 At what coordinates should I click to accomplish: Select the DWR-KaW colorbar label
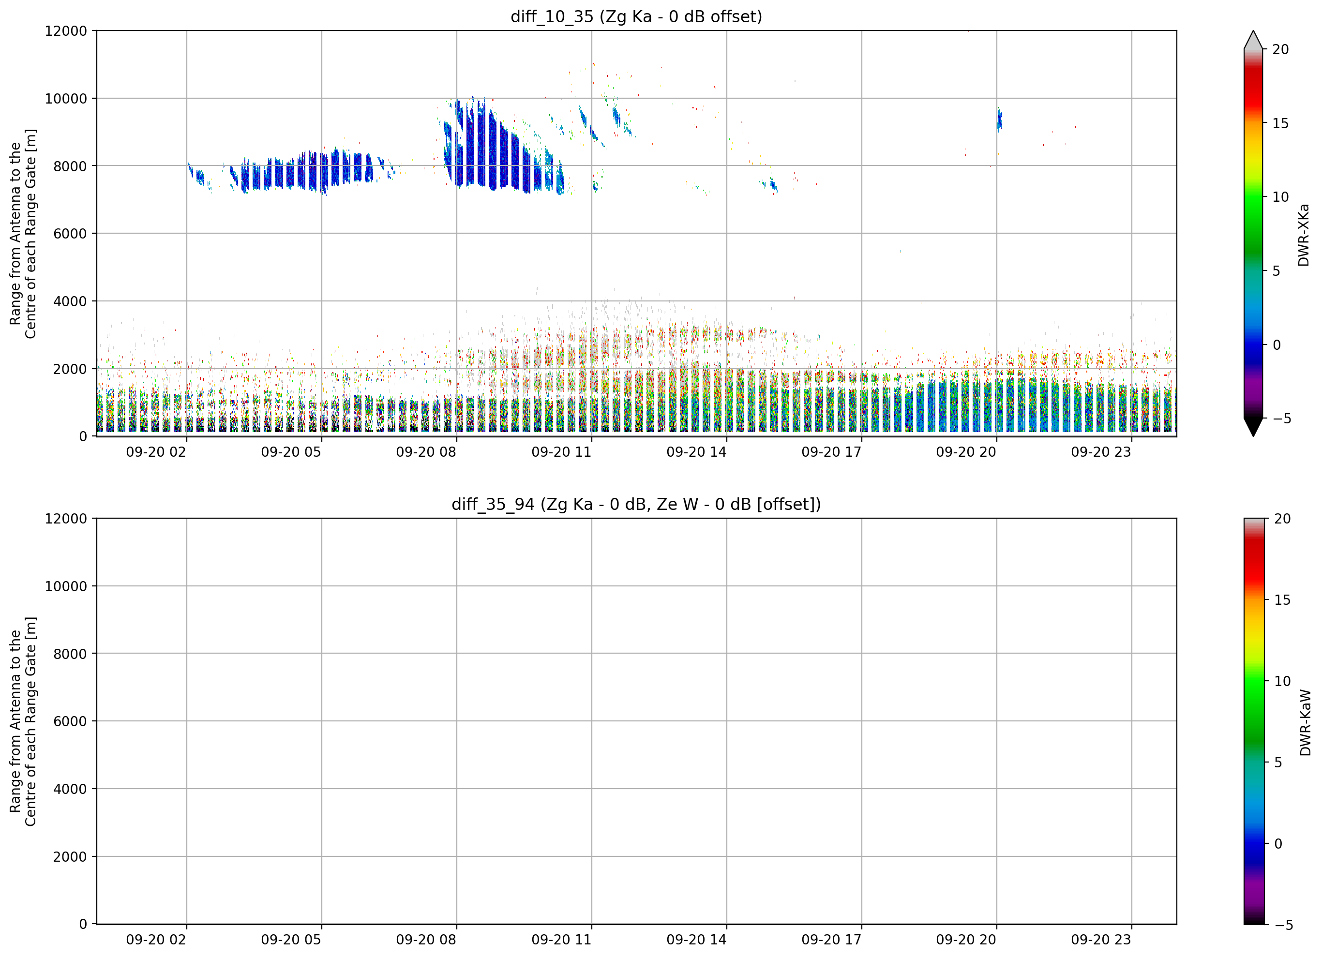(x=1306, y=723)
